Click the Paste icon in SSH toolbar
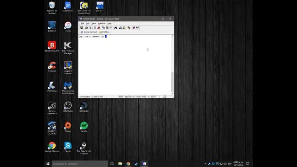This screenshot has width=297, height=167. (x=107, y=28)
